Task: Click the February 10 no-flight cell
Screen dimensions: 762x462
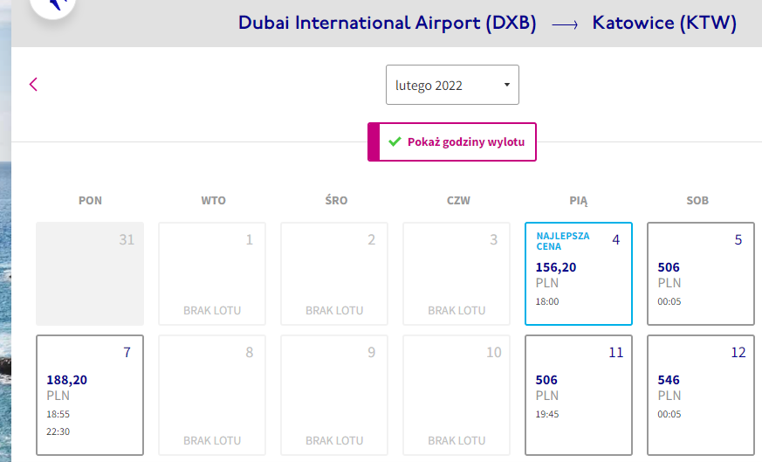Action: [457, 395]
